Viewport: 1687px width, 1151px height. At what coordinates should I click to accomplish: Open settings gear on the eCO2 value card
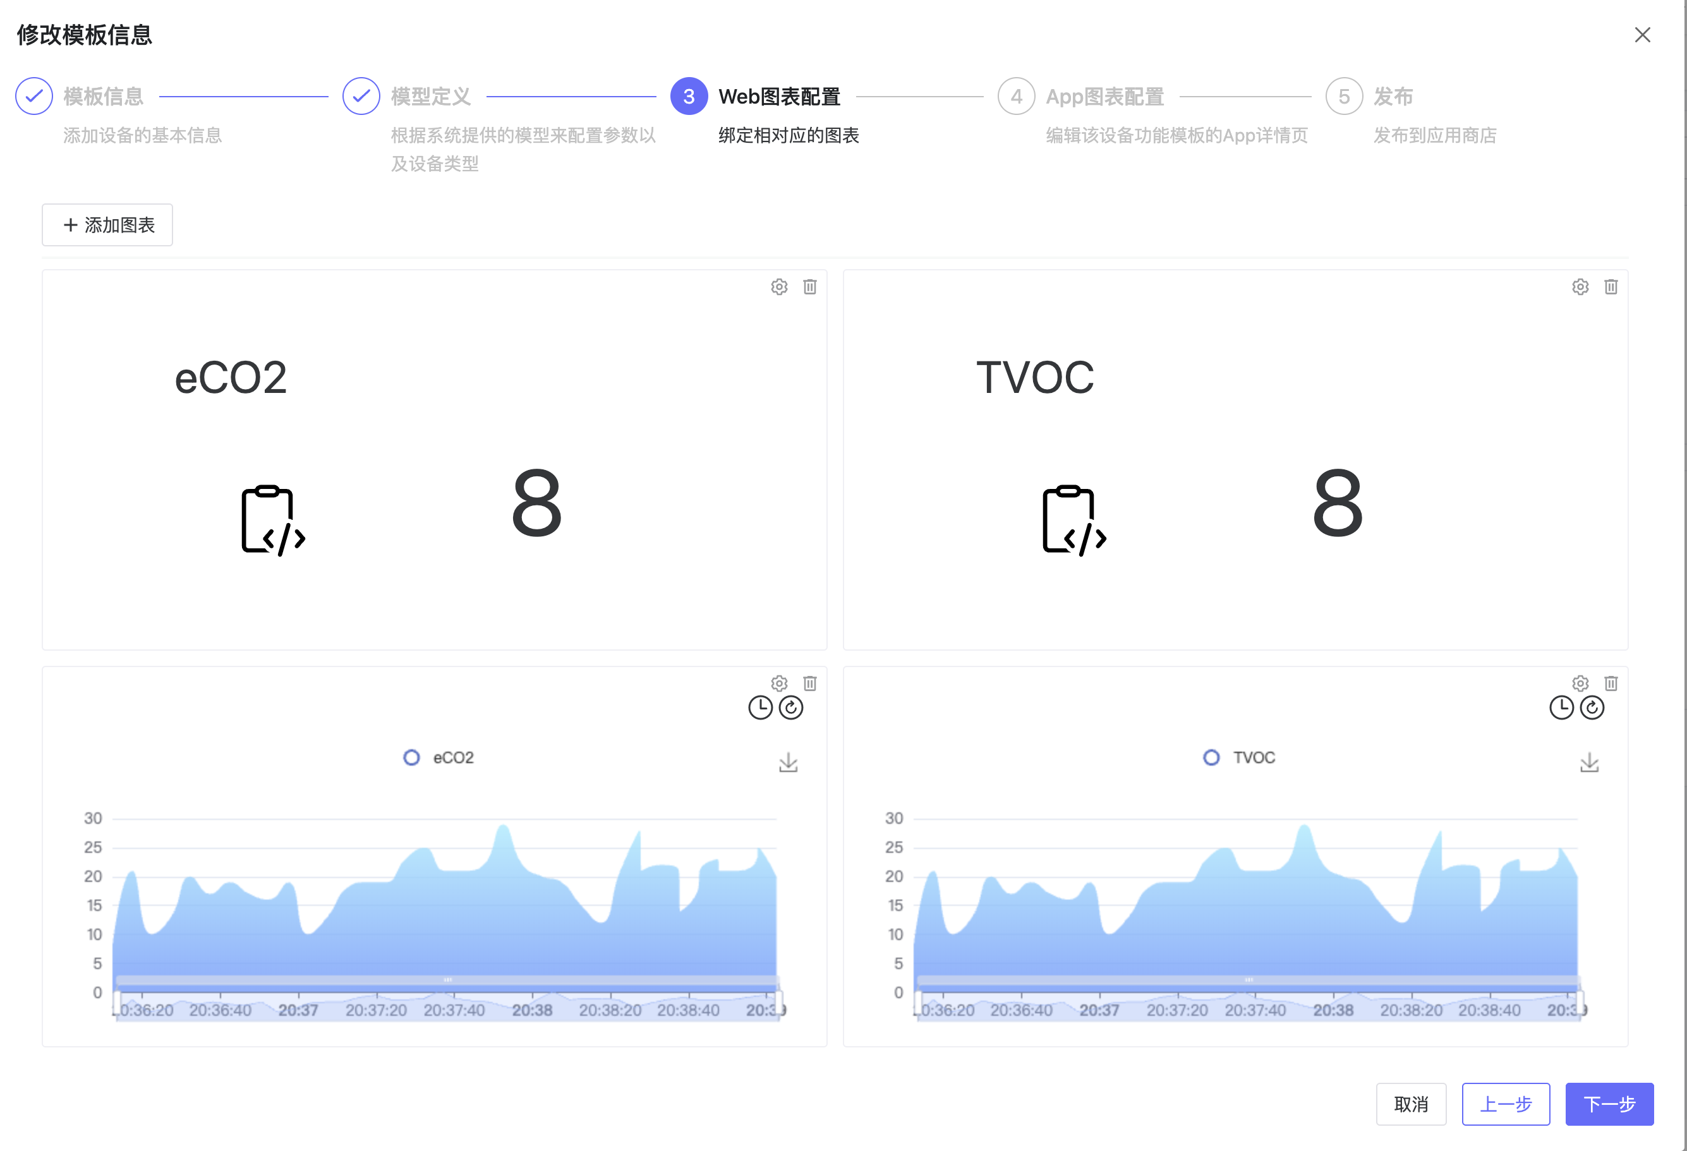tap(778, 287)
